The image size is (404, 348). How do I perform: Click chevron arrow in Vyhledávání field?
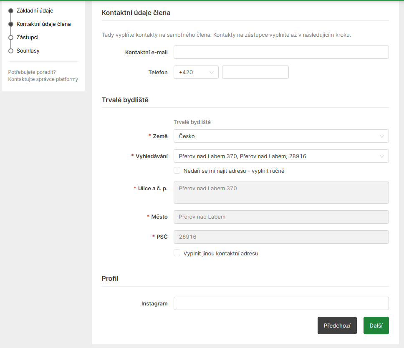pos(382,156)
